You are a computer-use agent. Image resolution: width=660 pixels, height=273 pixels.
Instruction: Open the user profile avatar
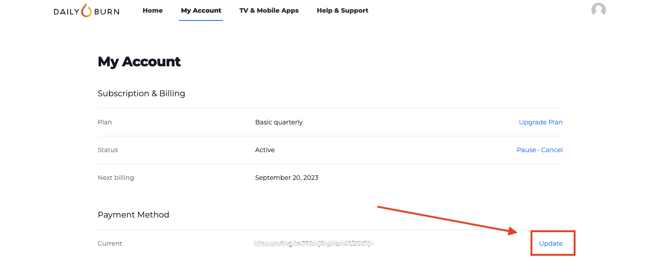(x=598, y=10)
